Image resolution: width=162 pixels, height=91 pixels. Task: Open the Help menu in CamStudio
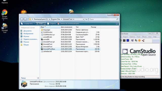pos(155,37)
